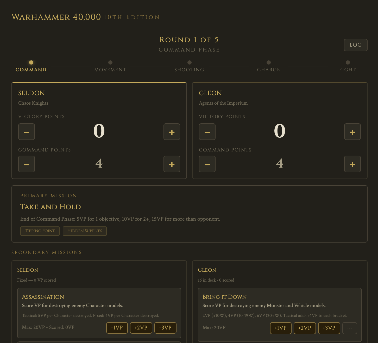The width and height of the screenshot is (378, 343).
Task: Click the Assassination mission title
Action: [x=43, y=297]
